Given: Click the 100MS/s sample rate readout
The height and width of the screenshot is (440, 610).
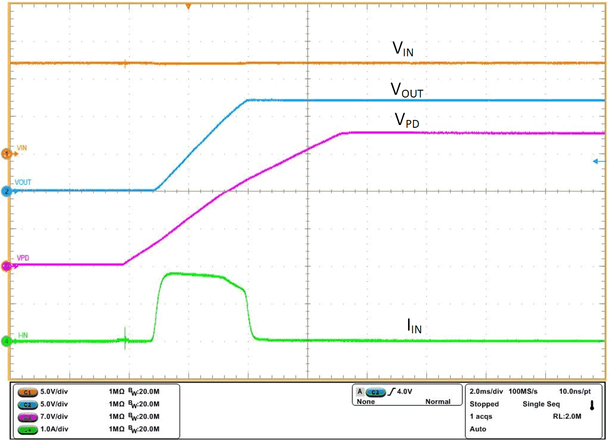Looking at the screenshot, I should (523, 391).
